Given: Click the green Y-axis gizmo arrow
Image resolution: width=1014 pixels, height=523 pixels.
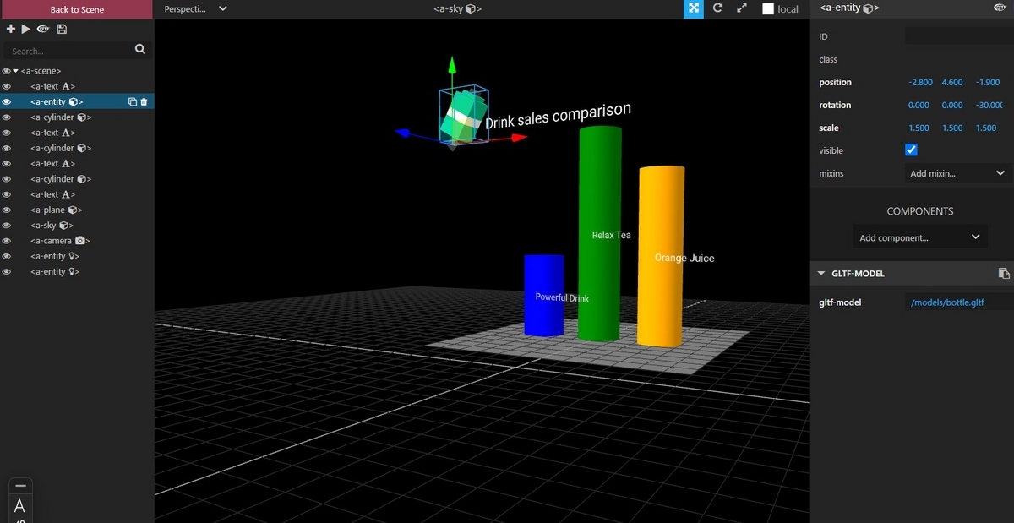Looking at the screenshot, I should (x=452, y=63).
